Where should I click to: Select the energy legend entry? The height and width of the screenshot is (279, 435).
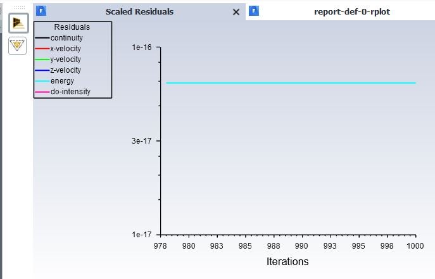point(62,81)
